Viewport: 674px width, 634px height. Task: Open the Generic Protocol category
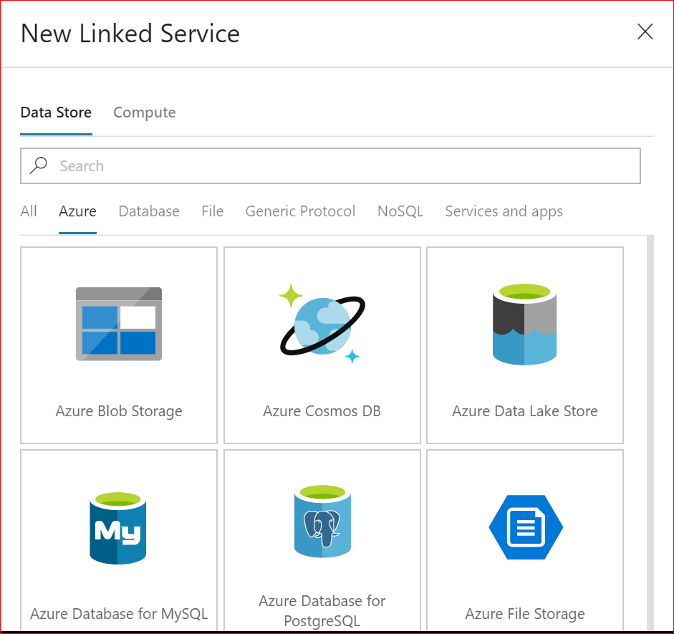[x=300, y=211]
